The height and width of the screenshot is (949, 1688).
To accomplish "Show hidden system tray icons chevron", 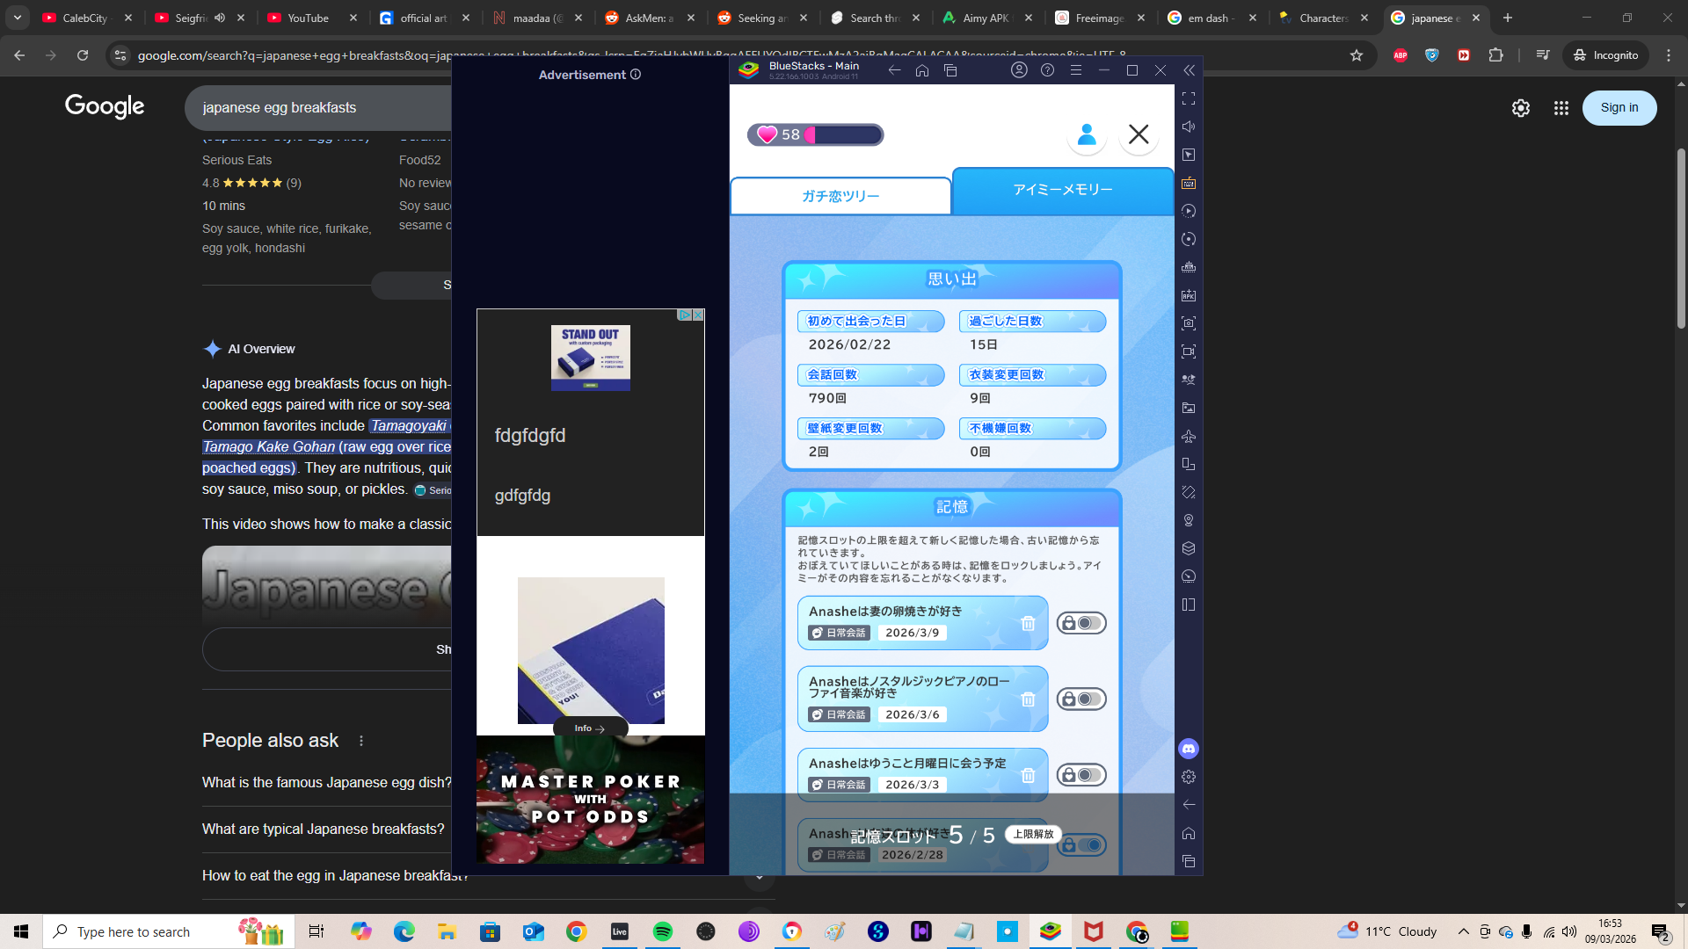I will pos(1463,931).
